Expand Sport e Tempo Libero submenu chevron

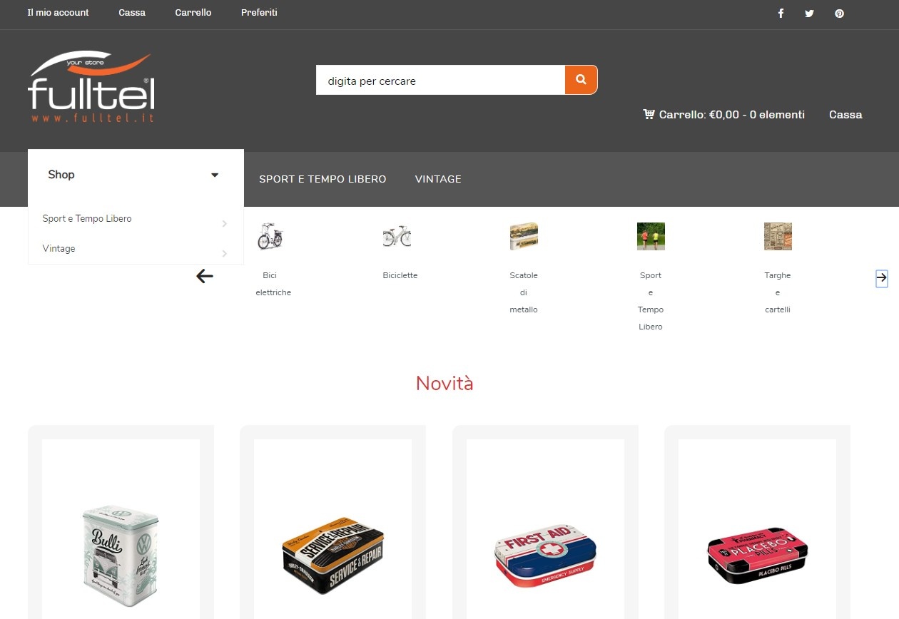point(224,223)
